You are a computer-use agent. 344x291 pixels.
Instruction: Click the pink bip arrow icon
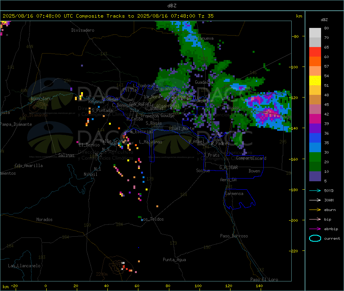[x=315, y=219]
